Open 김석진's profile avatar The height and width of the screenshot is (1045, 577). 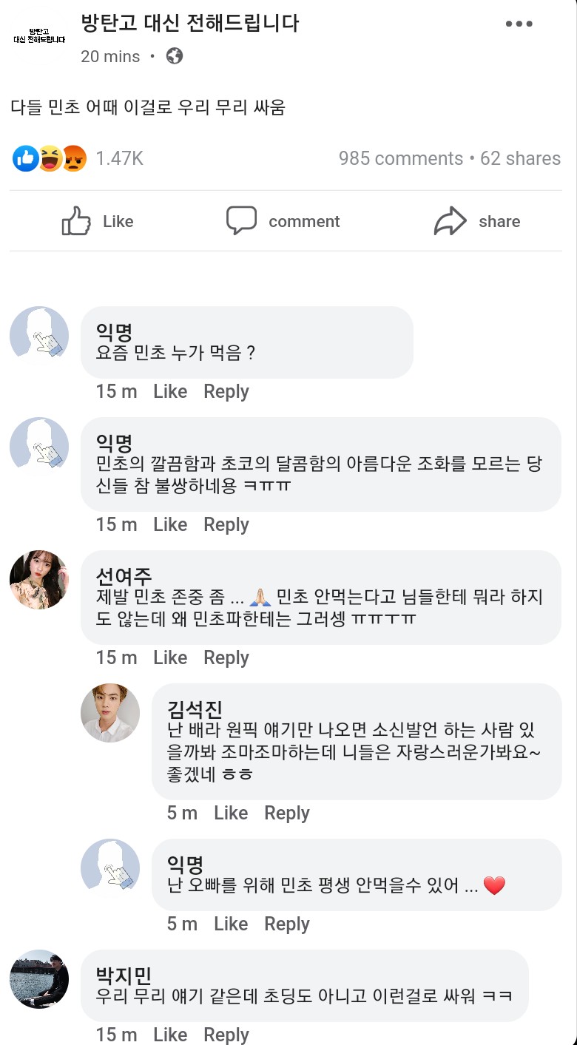(x=110, y=713)
